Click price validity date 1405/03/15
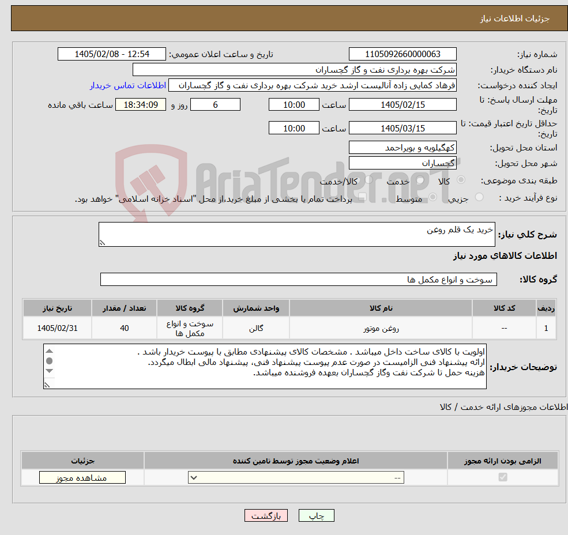Screen dimensions: 568x535 403,128
